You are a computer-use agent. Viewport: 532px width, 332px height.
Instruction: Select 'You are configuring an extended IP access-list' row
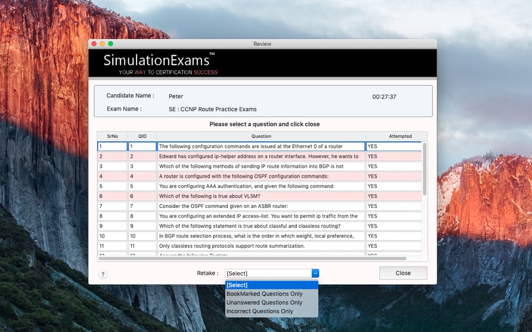click(261, 216)
